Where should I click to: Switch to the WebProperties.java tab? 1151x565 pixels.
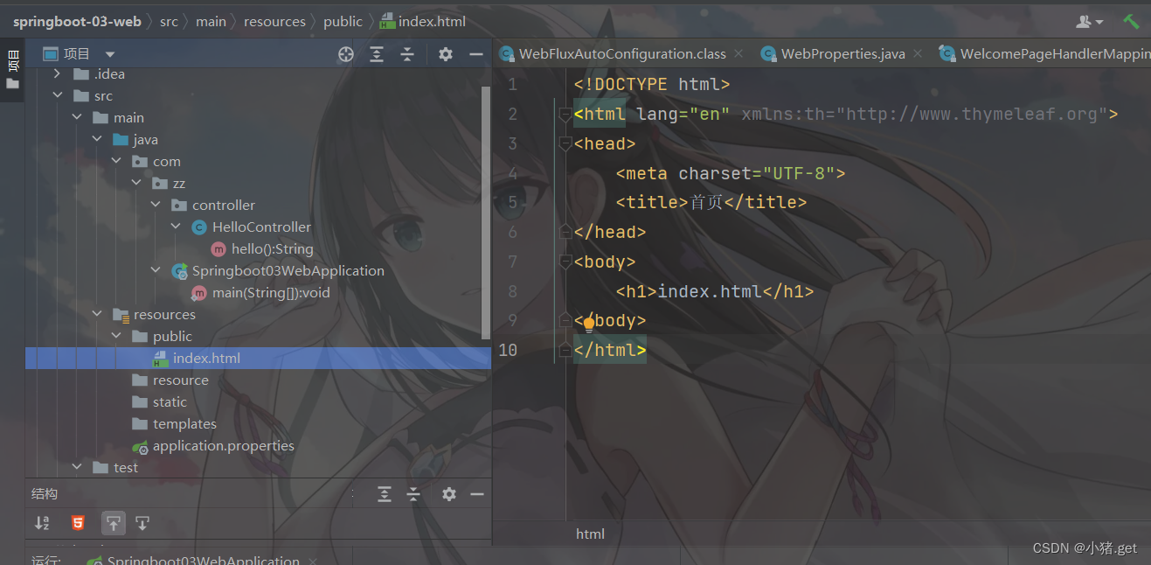(842, 53)
